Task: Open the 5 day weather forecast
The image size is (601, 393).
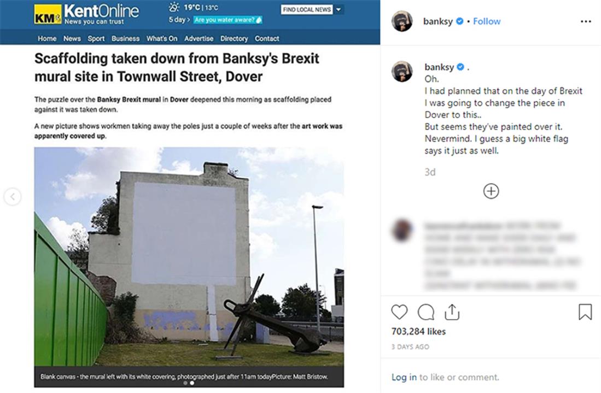Action: pyautogui.click(x=179, y=20)
